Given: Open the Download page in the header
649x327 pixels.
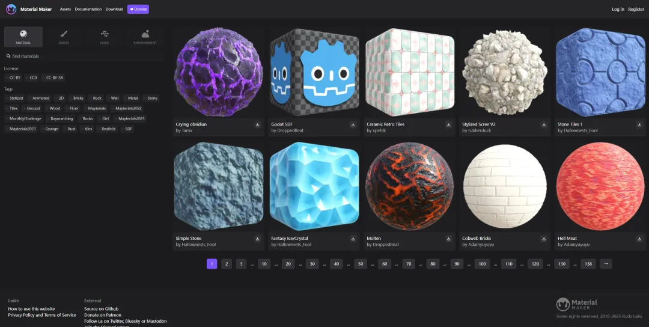Looking at the screenshot, I should click(114, 9).
